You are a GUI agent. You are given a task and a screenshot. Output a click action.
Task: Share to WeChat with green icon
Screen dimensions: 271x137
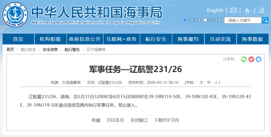[244, 59]
